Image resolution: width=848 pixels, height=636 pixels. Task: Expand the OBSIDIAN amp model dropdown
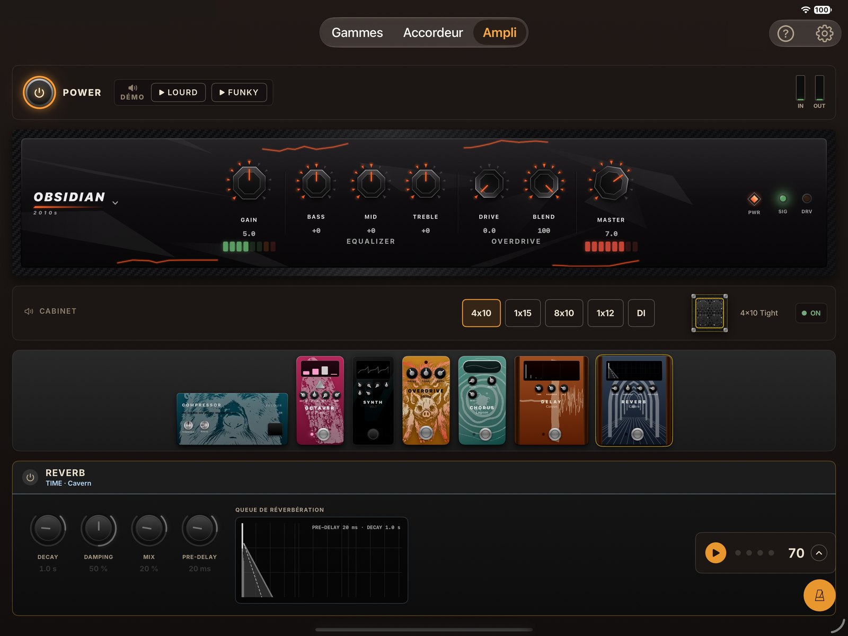coord(115,203)
